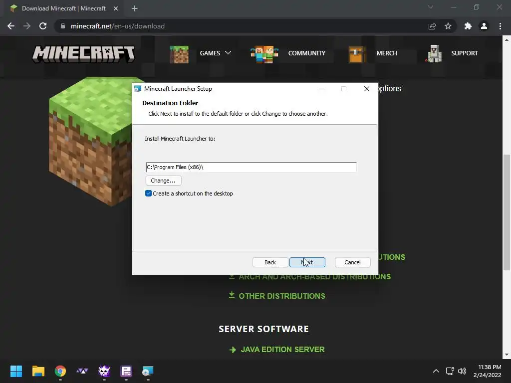Click the site lock icon
This screenshot has width=511, height=383.
pos(63,26)
